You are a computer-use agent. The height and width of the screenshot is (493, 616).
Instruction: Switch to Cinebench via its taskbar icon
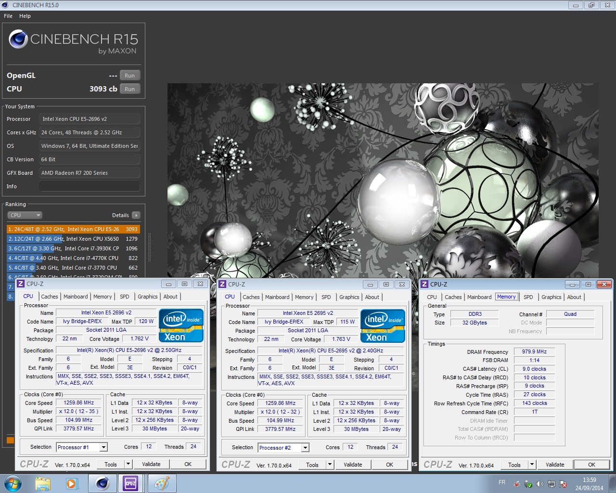coord(103,483)
